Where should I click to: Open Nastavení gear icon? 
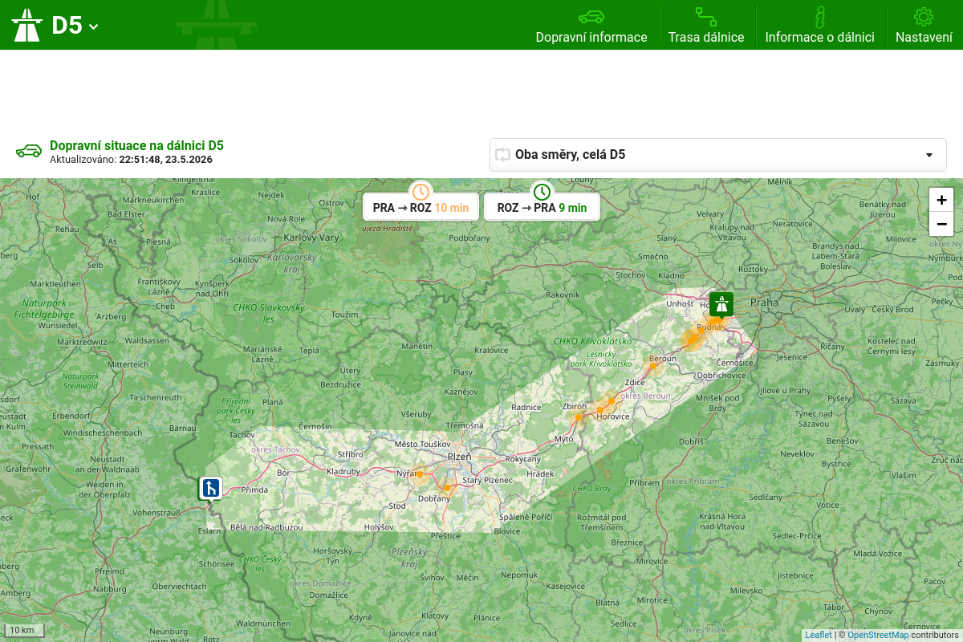924,16
